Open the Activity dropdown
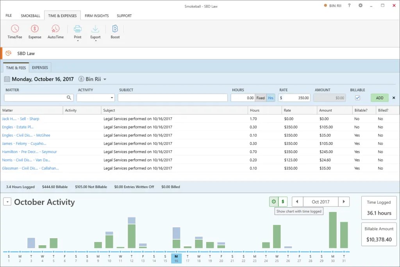 (x=111, y=98)
